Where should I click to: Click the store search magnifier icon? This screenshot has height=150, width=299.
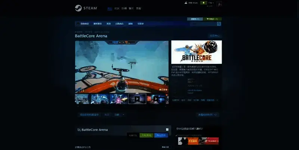tap(219, 24)
